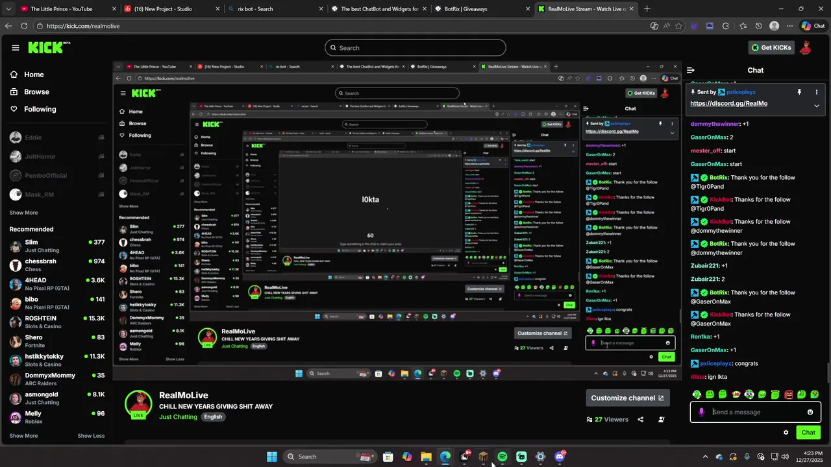Click the English language tag
The image size is (831, 467).
tap(213, 417)
